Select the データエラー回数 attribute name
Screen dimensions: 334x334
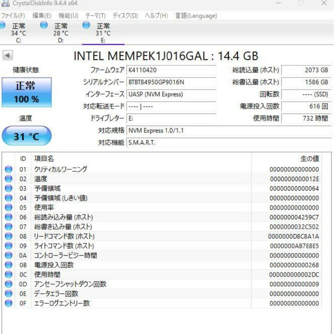tap(56, 294)
